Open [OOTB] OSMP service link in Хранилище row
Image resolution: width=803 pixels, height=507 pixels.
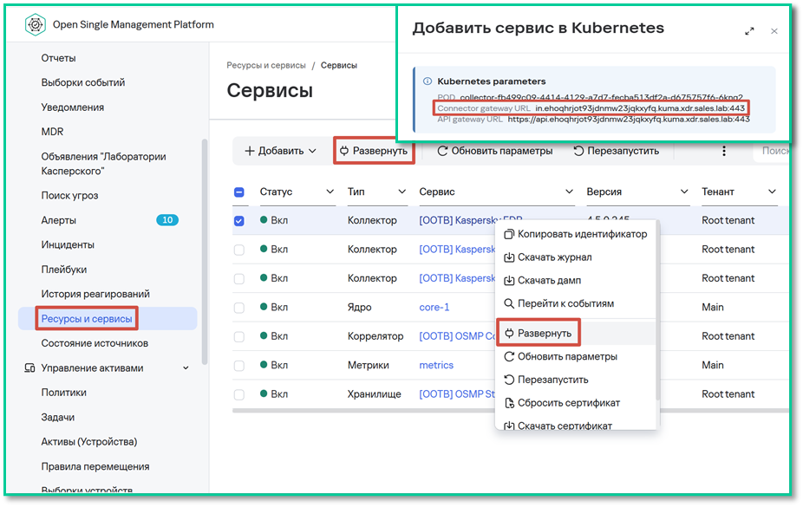tap(457, 394)
